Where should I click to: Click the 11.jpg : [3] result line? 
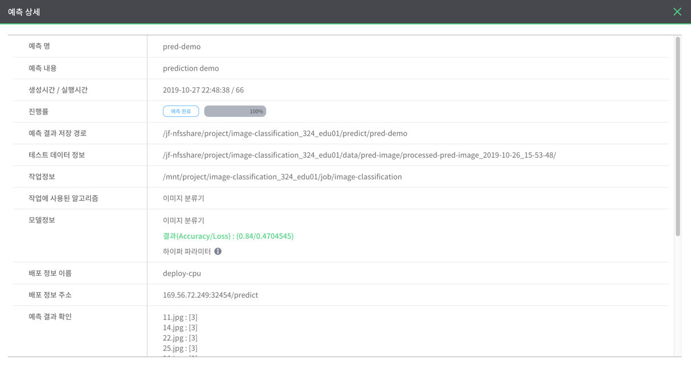point(180,317)
